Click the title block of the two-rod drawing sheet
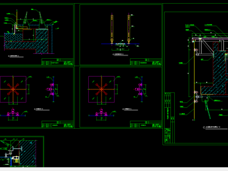The height and width of the screenshot is (171, 228). (146, 62)
